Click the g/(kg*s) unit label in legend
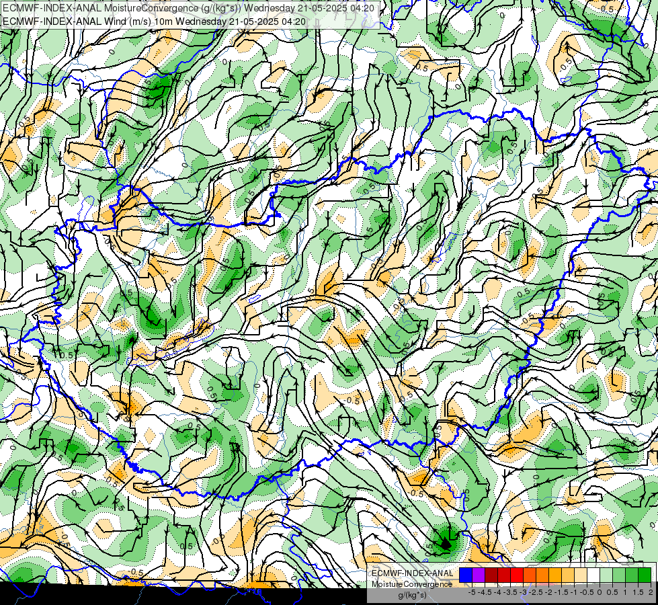The height and width of the screenshot is (605, 658). [412, 596]
